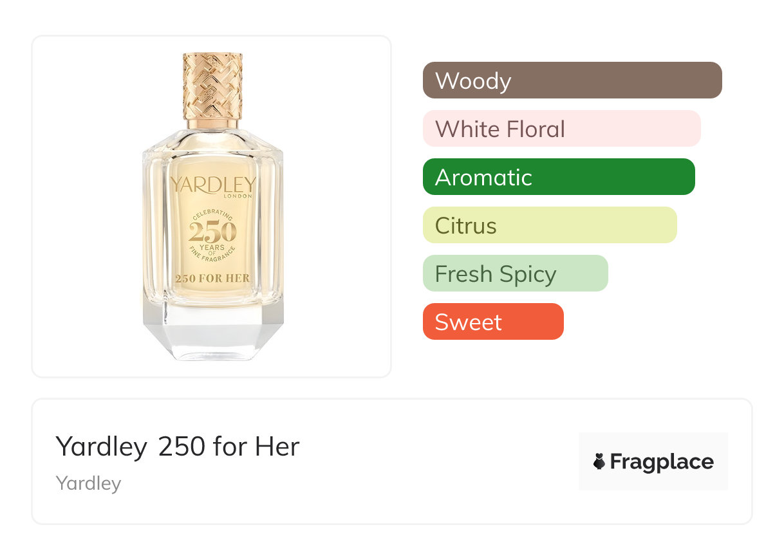Click the YARDLEY logo on the bottle
Viewport: 784px width, 556px height.
pyautogui.click(x=212, y=185)
